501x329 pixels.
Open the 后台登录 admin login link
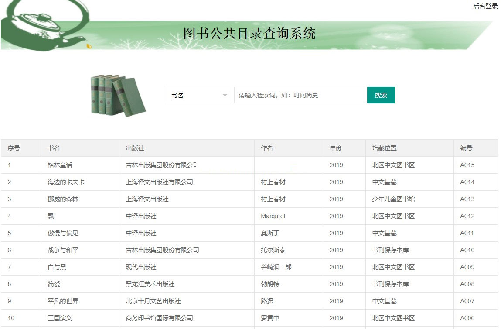pyautogui.click(x=485, y=6)
